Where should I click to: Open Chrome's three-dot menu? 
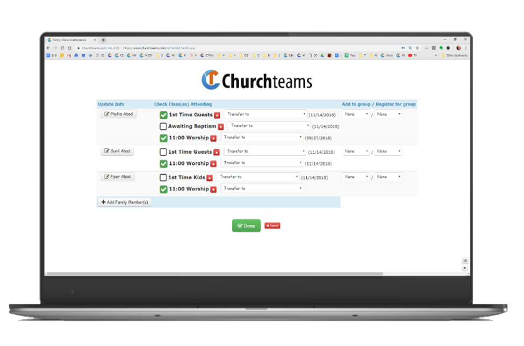pyautogui.click(x=465, y=48)
